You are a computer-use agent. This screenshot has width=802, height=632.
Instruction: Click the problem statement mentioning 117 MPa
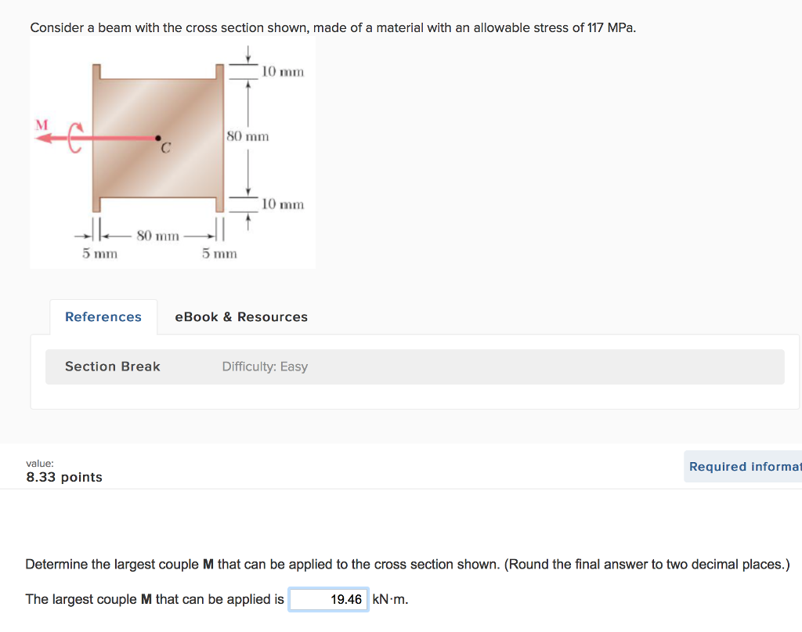334,28
